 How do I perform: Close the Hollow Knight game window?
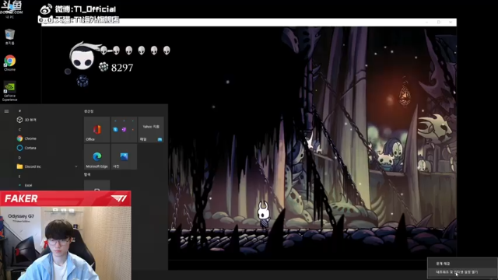pos(451,23)
